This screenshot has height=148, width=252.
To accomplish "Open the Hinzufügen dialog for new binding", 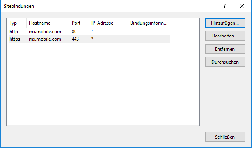I will pyautogui.click(x=225, y=23).
